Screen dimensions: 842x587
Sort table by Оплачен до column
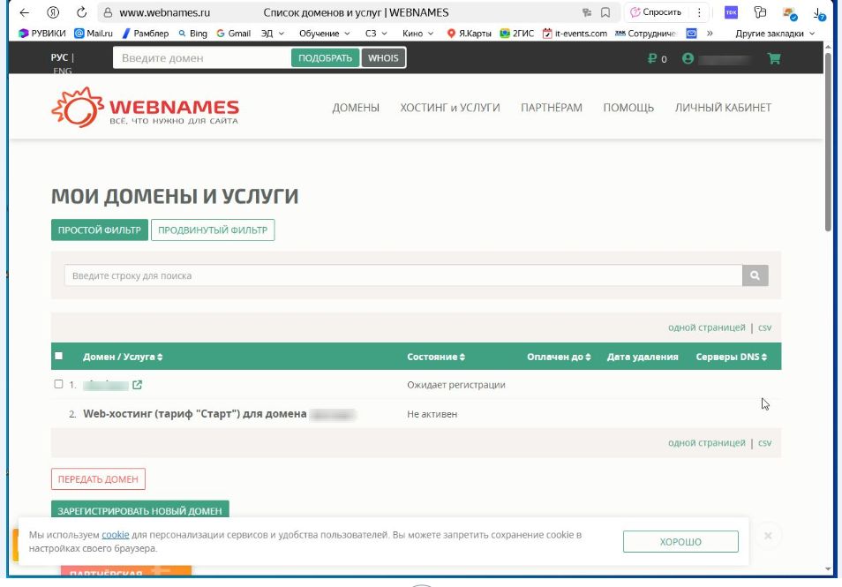click(559, 357)
